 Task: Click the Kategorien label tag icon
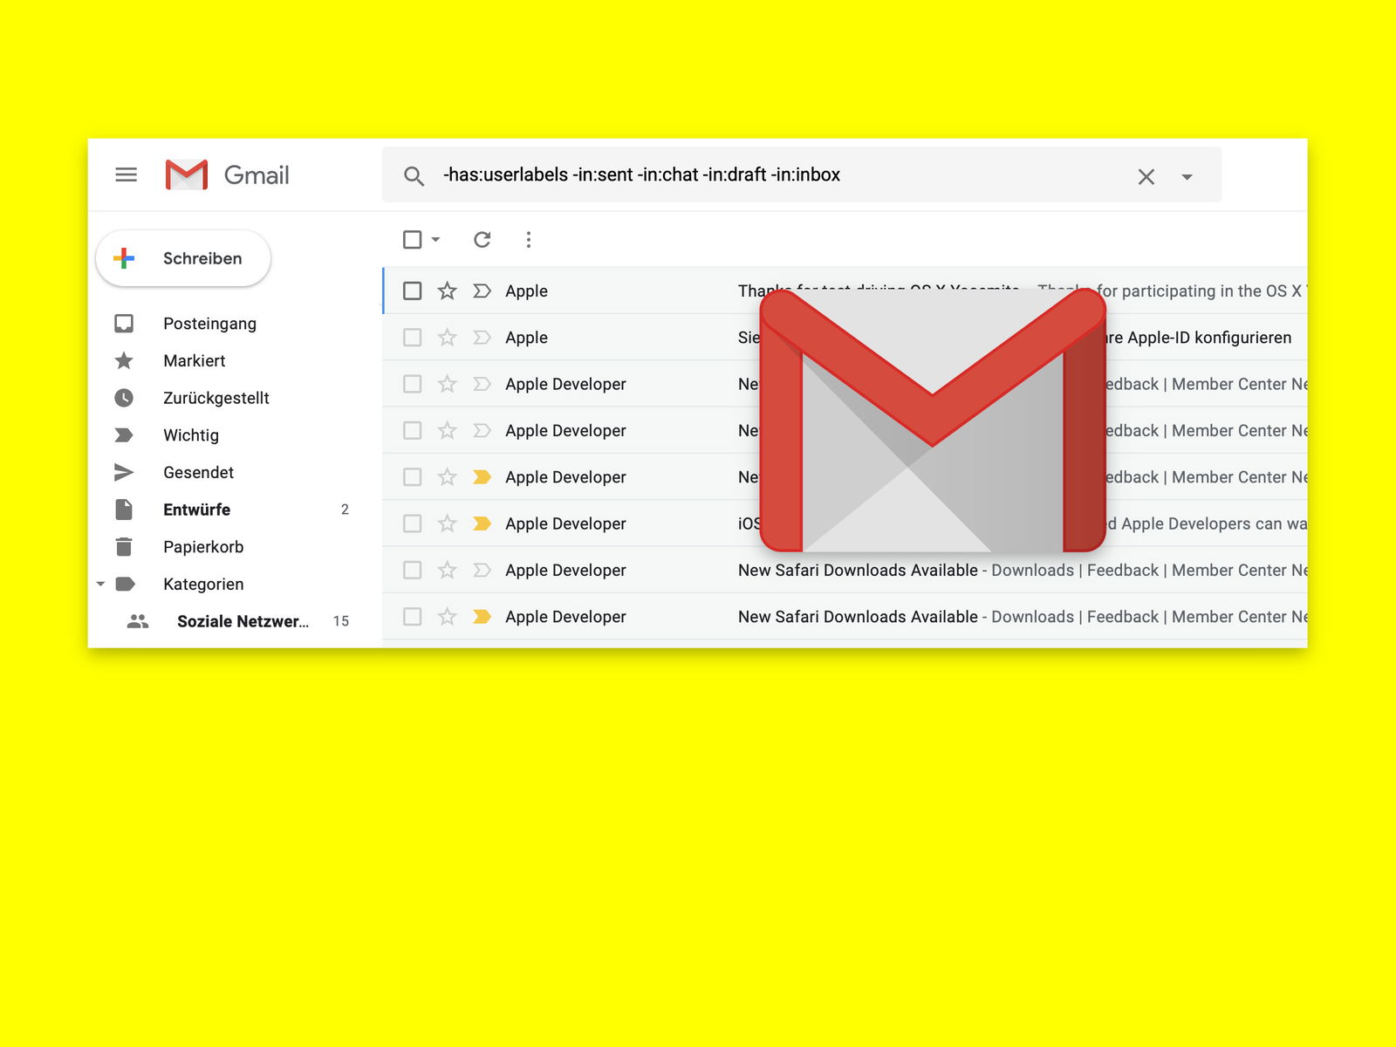pyautogui.click(x=126, y=584)
